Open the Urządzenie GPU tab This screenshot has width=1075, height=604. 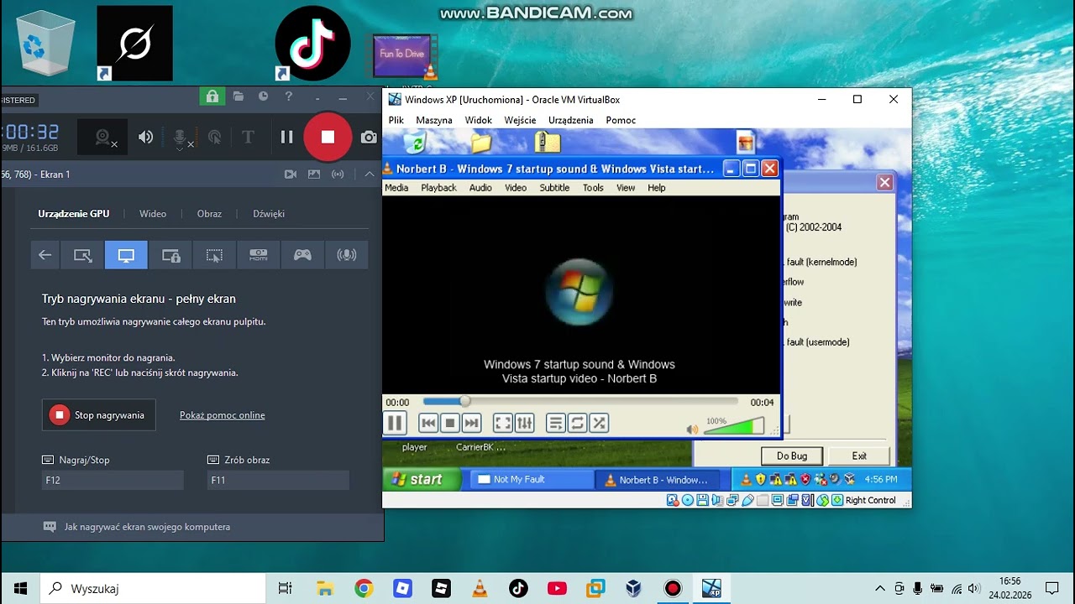(x=74, y=214)
